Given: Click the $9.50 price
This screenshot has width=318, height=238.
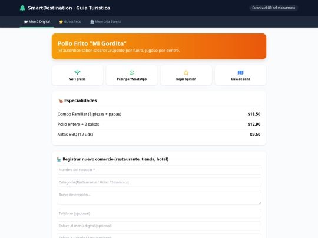Looking at the screenshot, I should pyautogui.click(x=255, y=135).
